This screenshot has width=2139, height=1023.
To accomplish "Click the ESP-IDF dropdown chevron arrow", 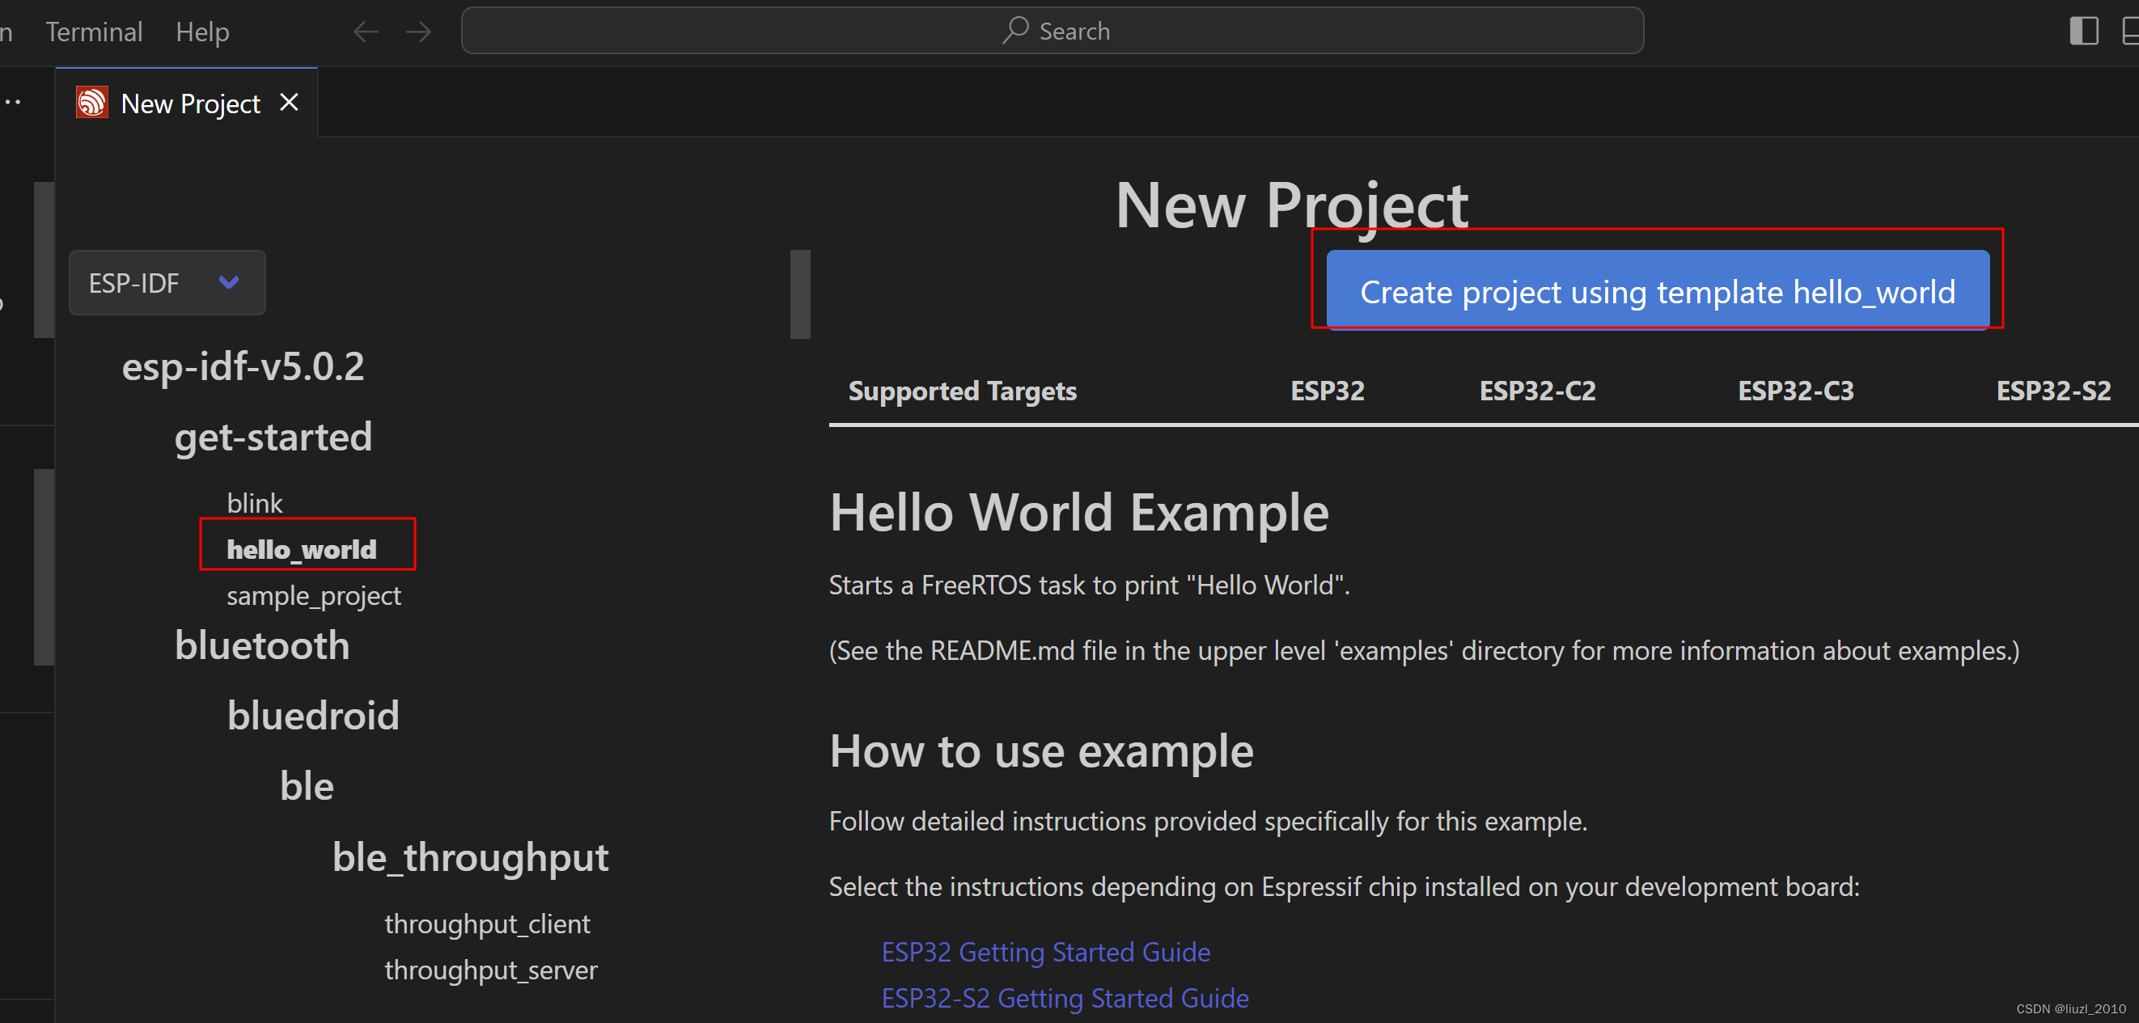I will (x=229, y=282).
